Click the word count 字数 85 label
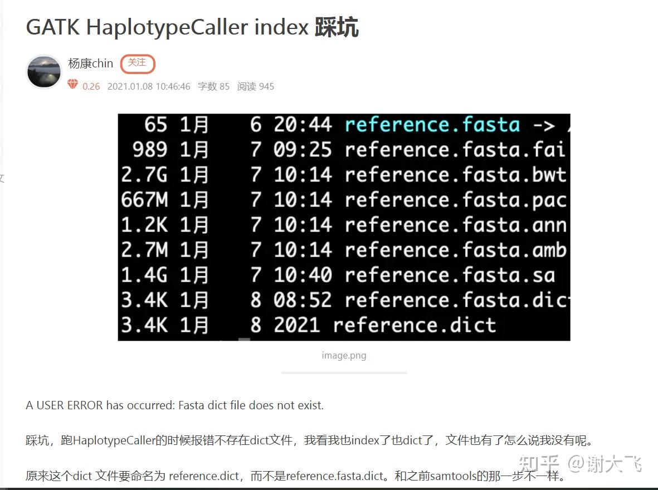The height and width of the screenshot is (490, 658). tap(215, 86)
